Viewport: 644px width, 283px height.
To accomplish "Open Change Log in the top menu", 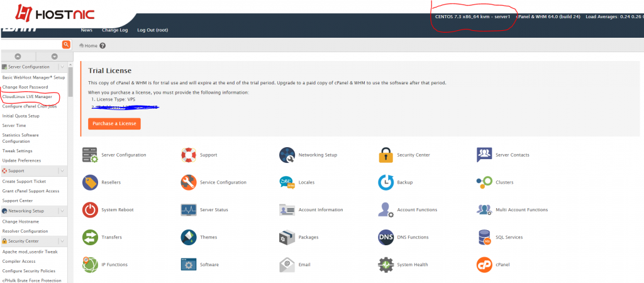I will tap(115, 30).
